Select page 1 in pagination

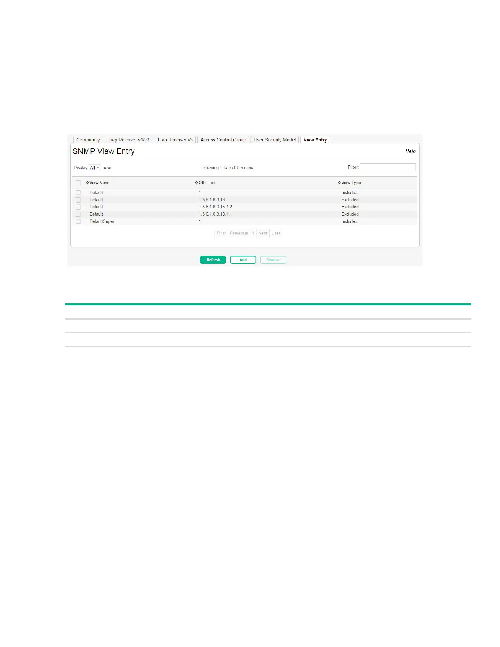pos(253,233)
